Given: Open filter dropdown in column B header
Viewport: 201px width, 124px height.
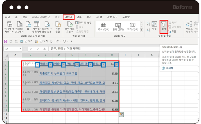Looking at the screenshot, I should pyautogui.click(x=37, y=65).
